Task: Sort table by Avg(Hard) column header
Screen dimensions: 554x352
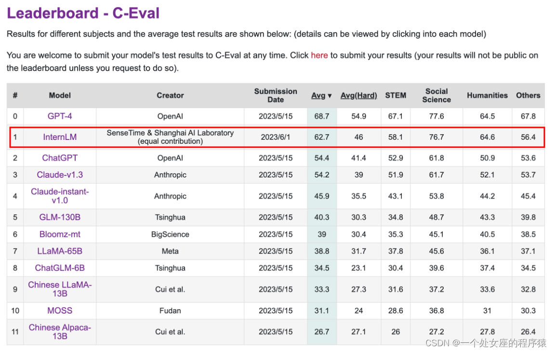Action: tap(358, 95)
